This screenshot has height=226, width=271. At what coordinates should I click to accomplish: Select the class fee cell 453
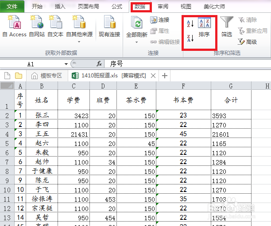click(x=103, y=199)
